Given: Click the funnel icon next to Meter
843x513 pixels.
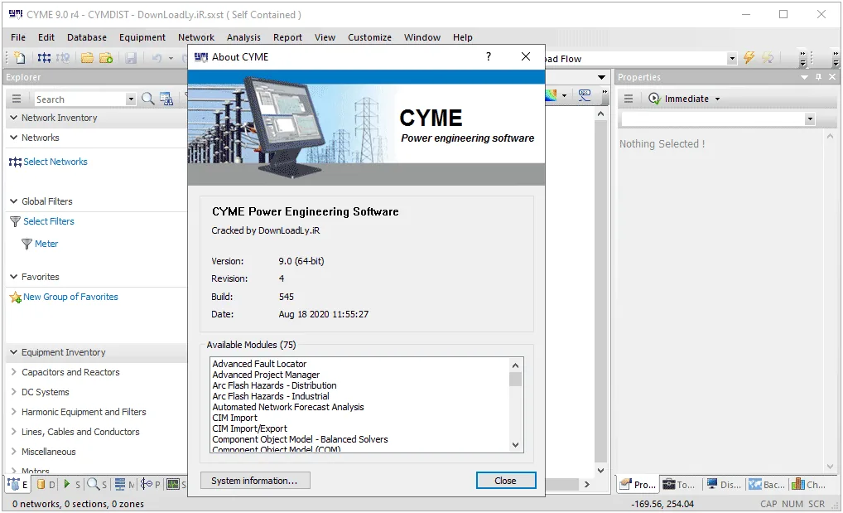Looking at the screenshot, I should click(x=26, y=244).
